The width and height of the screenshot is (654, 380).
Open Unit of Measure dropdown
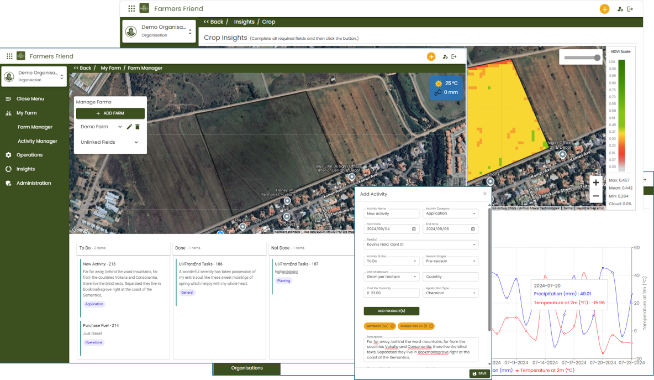(x=391, y=277)
